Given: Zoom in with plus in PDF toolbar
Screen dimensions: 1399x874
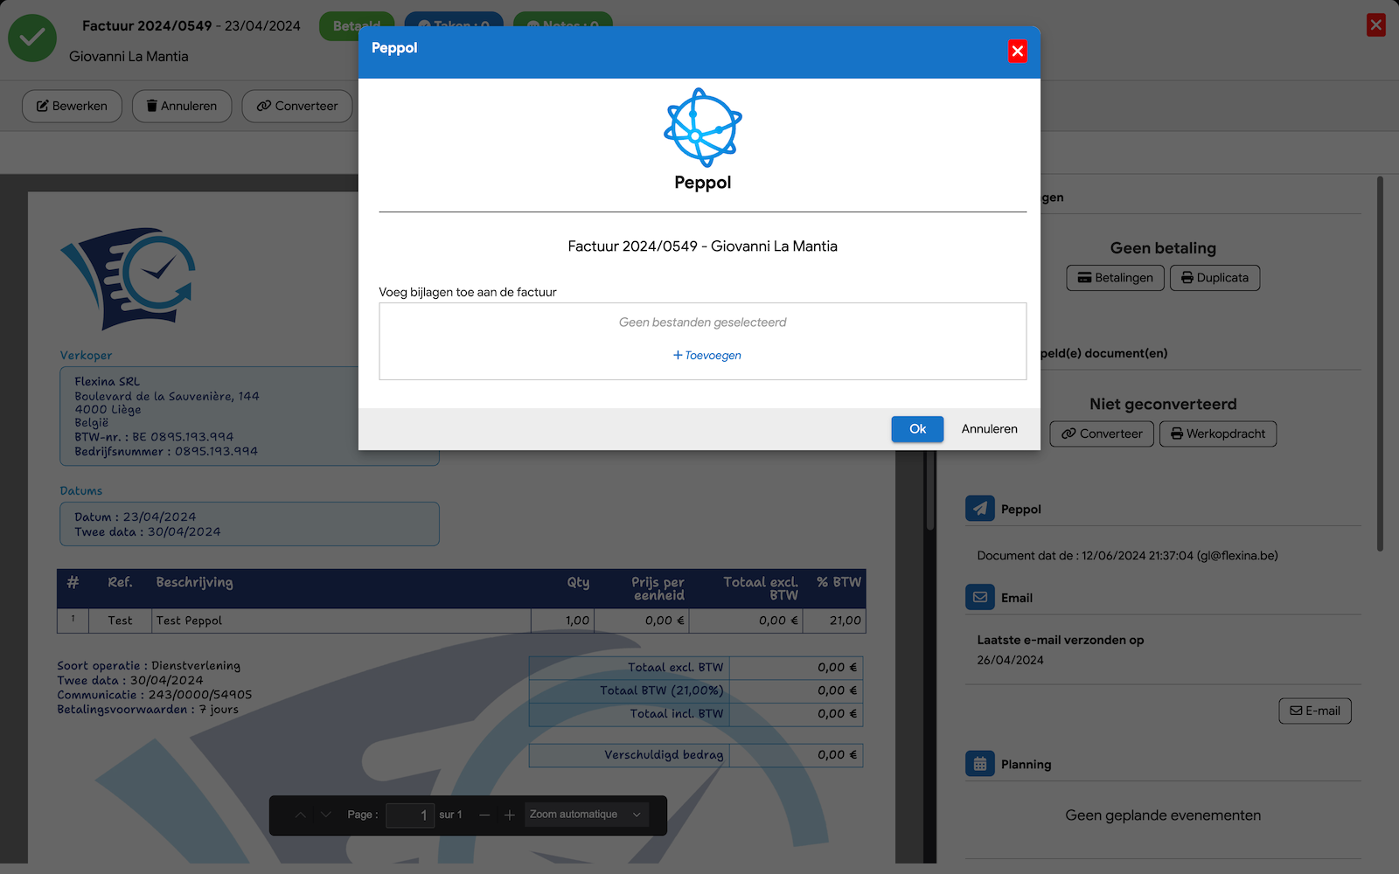Looking at the screenshot, I should click(x=510, y=815).
